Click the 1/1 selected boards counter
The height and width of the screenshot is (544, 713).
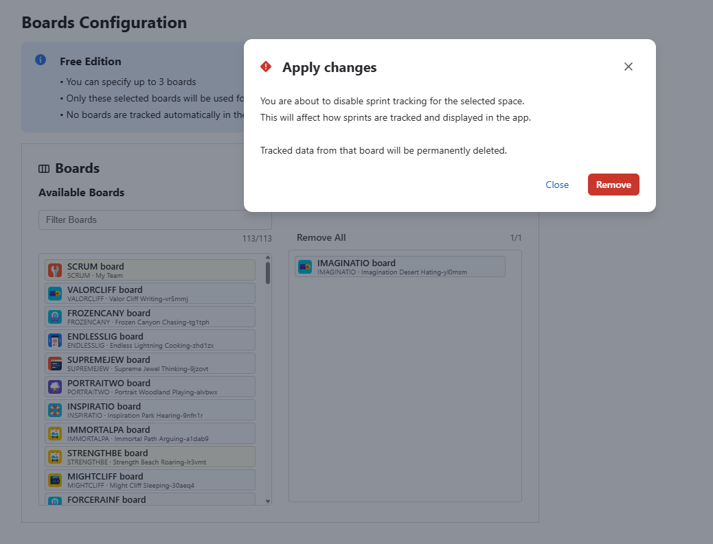[516, 238]
